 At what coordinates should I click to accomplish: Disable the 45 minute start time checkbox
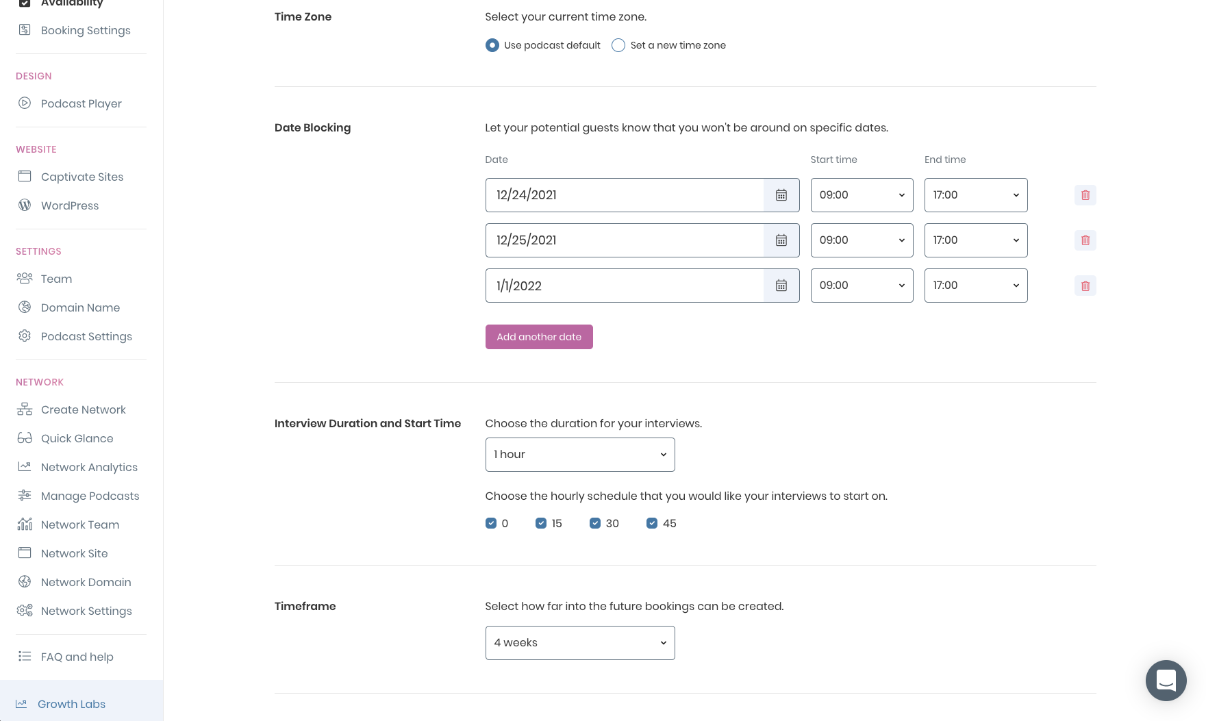click(652, 523)
